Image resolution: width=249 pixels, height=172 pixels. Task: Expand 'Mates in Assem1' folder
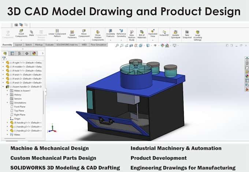pos(7,91)
